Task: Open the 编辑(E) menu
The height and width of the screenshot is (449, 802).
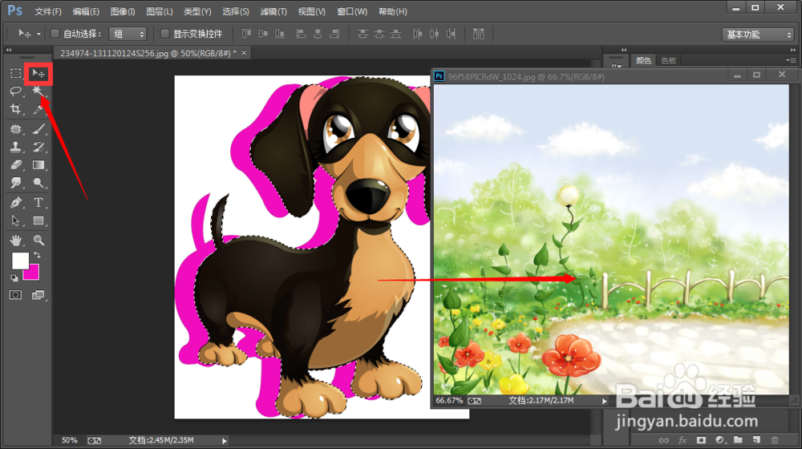Action: (86, 11)
